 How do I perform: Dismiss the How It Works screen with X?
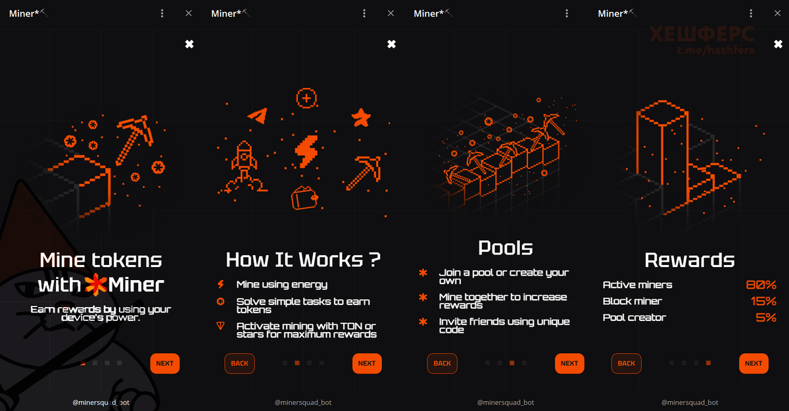coord(391,44)
